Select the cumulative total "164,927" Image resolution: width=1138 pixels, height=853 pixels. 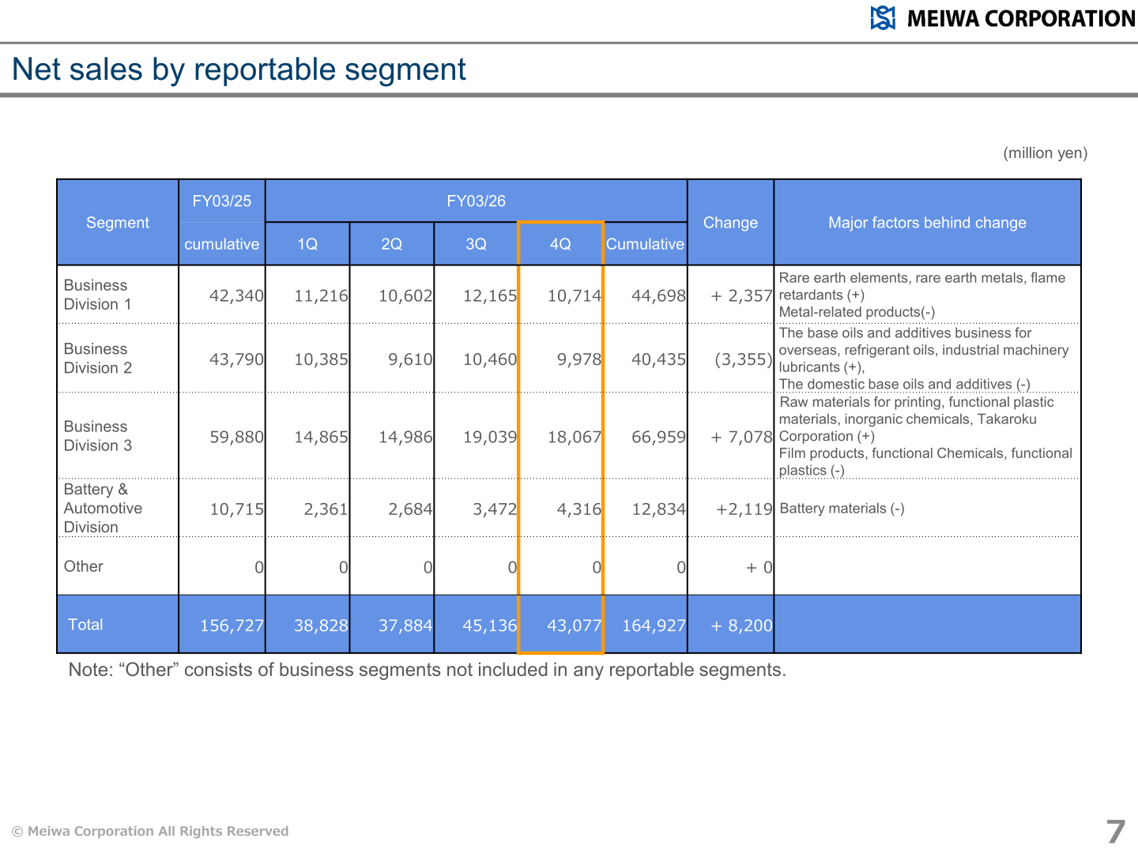tap(654, 626)
